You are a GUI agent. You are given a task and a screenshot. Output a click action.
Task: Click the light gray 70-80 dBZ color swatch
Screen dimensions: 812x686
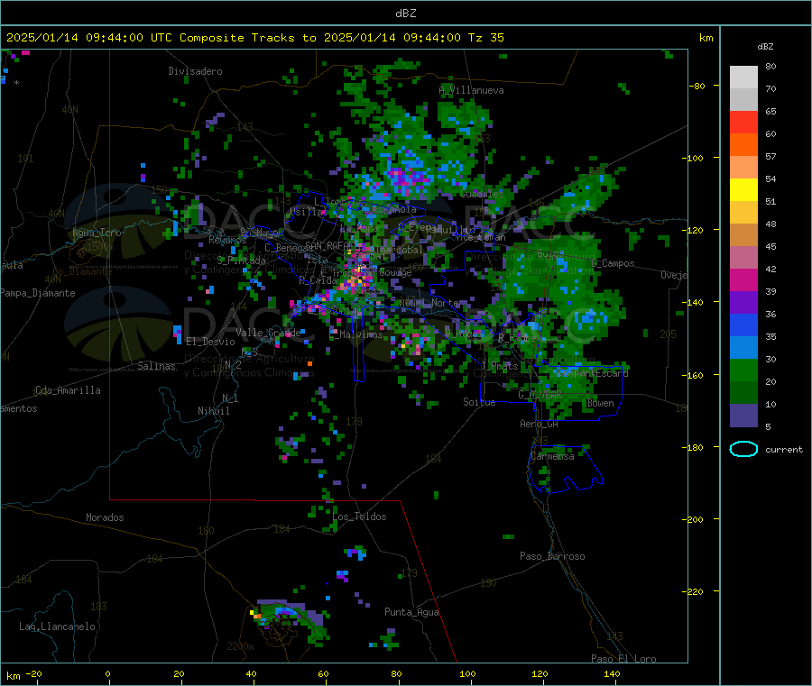(x=743, y=78)
